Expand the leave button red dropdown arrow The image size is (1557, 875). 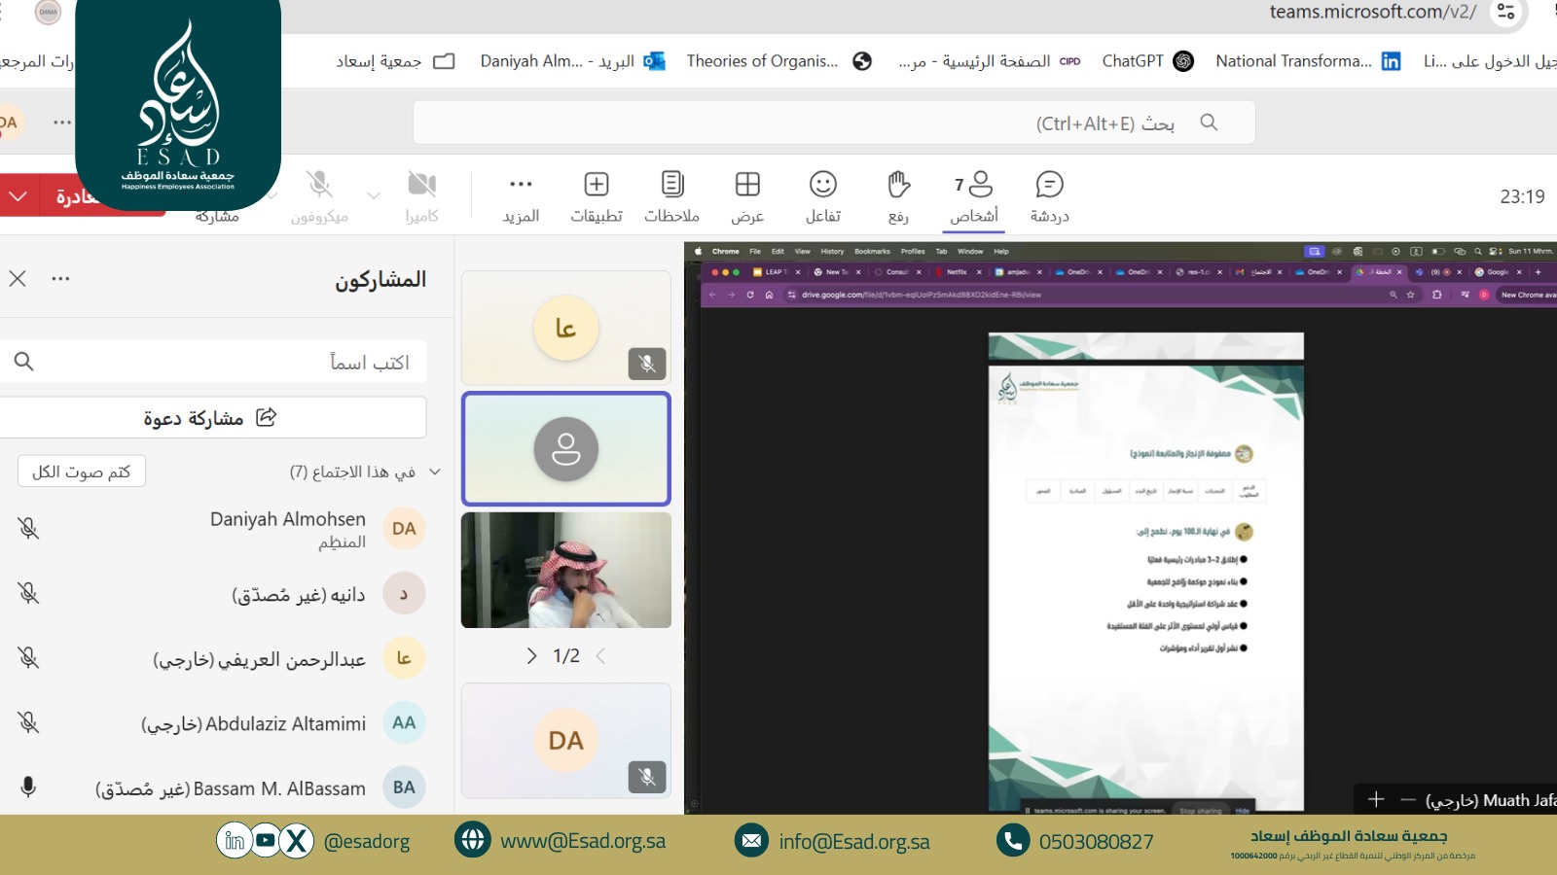18,196
